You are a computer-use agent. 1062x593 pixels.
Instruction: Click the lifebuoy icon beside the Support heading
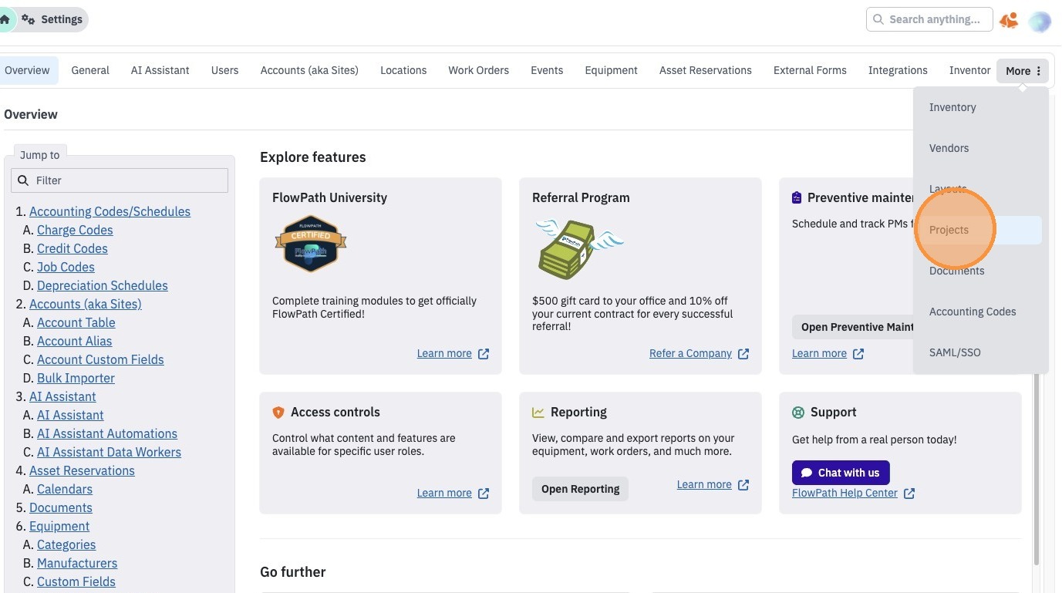click(798, 413)
